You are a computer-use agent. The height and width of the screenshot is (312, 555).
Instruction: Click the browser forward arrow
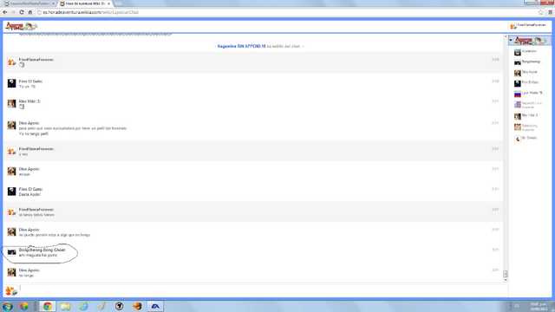[13, 12]
